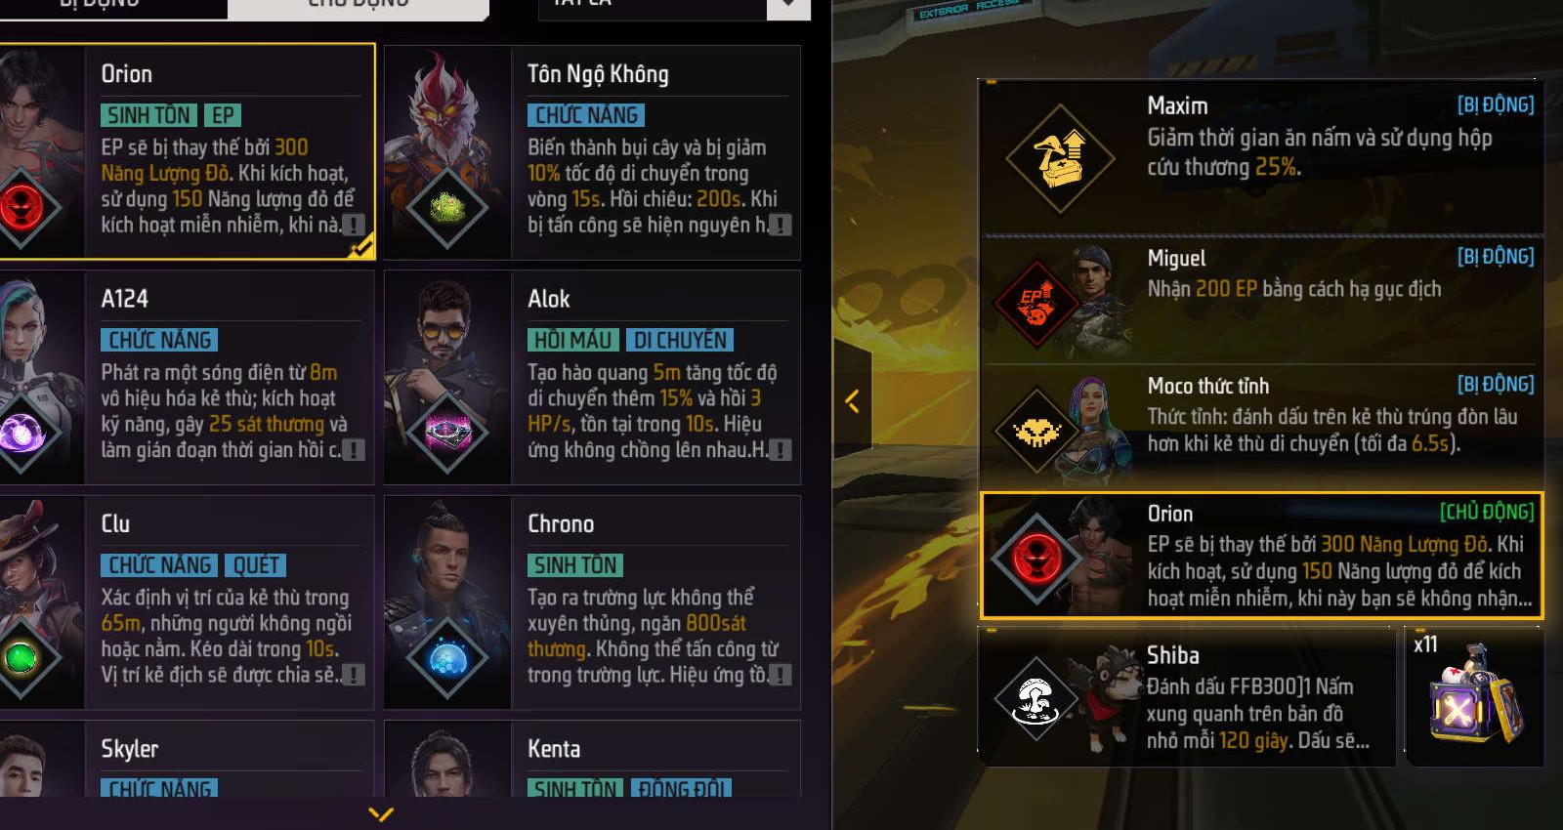Select Moco's yellow skull skill slot icon
The height and width of the screenshot is (830, 1563).
click(x=1035, y=430)
